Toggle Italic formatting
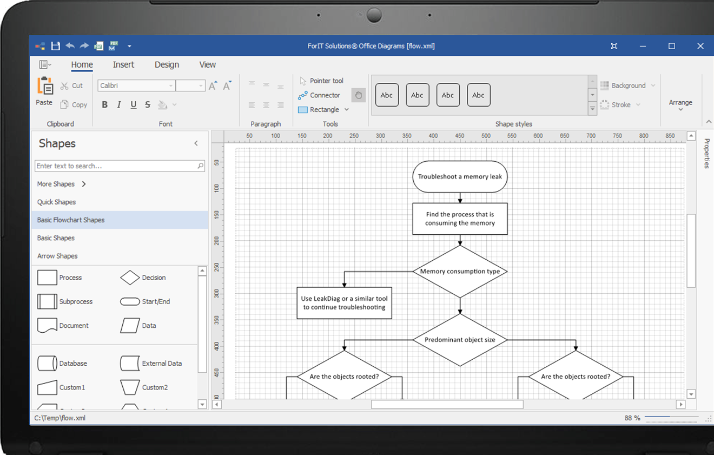The height and width of the screenshot is (455, 714). [119, 105]
